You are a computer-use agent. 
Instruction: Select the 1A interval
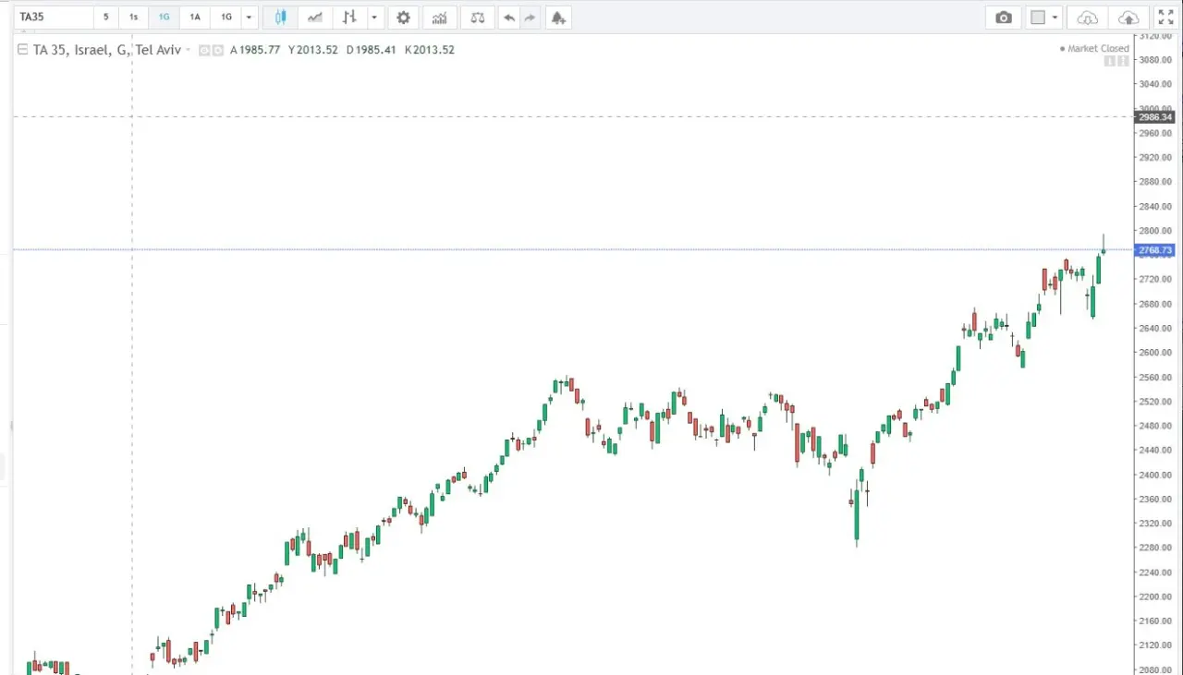[195, 18]
